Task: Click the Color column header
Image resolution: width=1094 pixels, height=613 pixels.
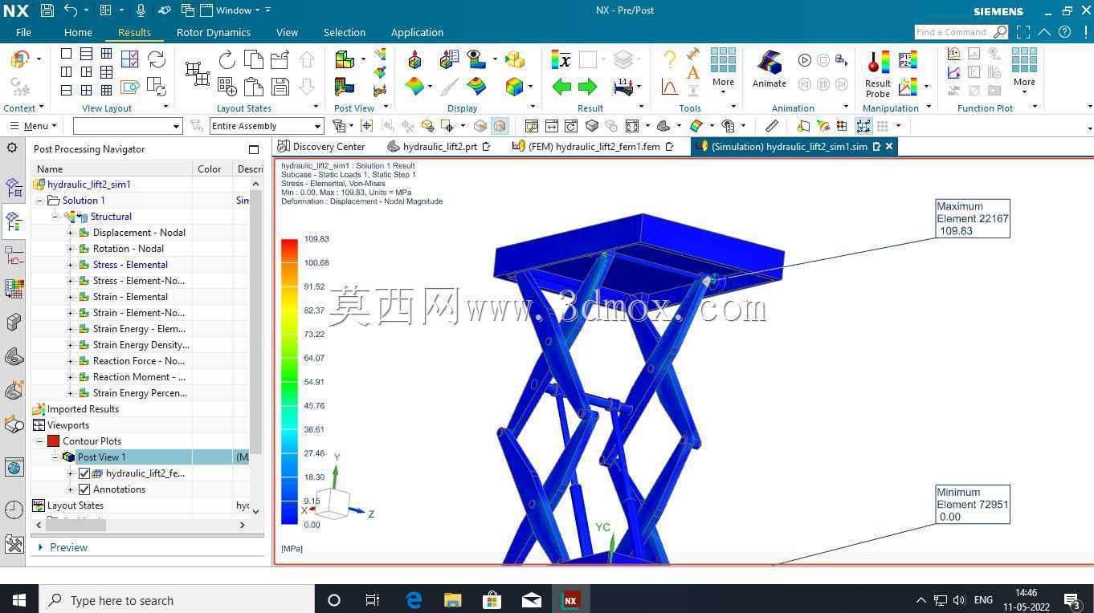Action: 210,168
